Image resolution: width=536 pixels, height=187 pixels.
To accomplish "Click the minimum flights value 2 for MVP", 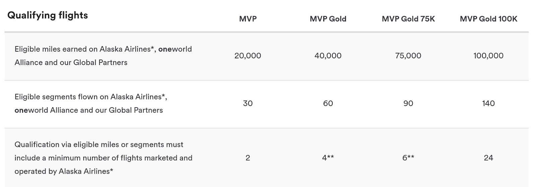I will coord(248,158).
